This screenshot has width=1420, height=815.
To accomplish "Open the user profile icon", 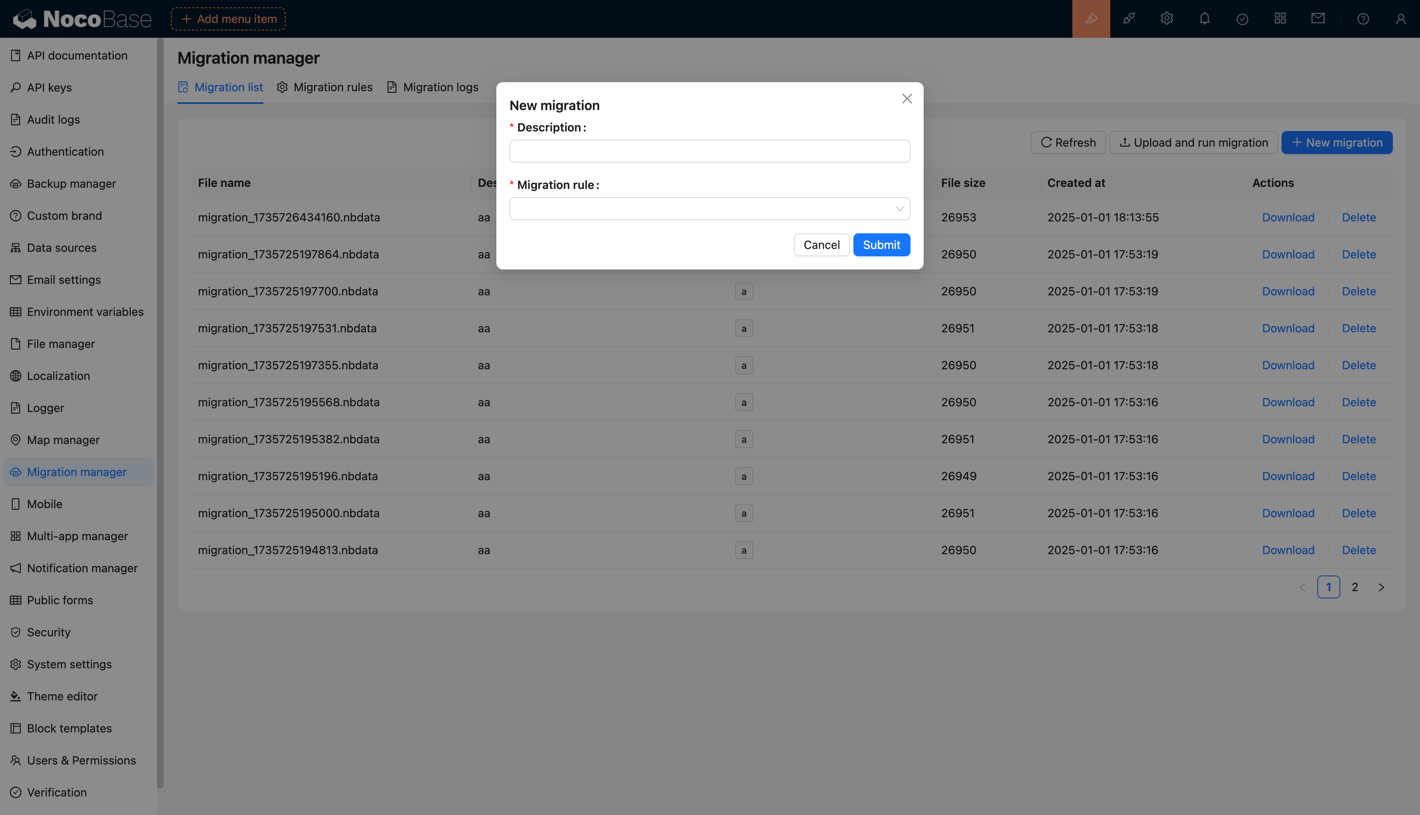I will click(x=1400, y=19).
